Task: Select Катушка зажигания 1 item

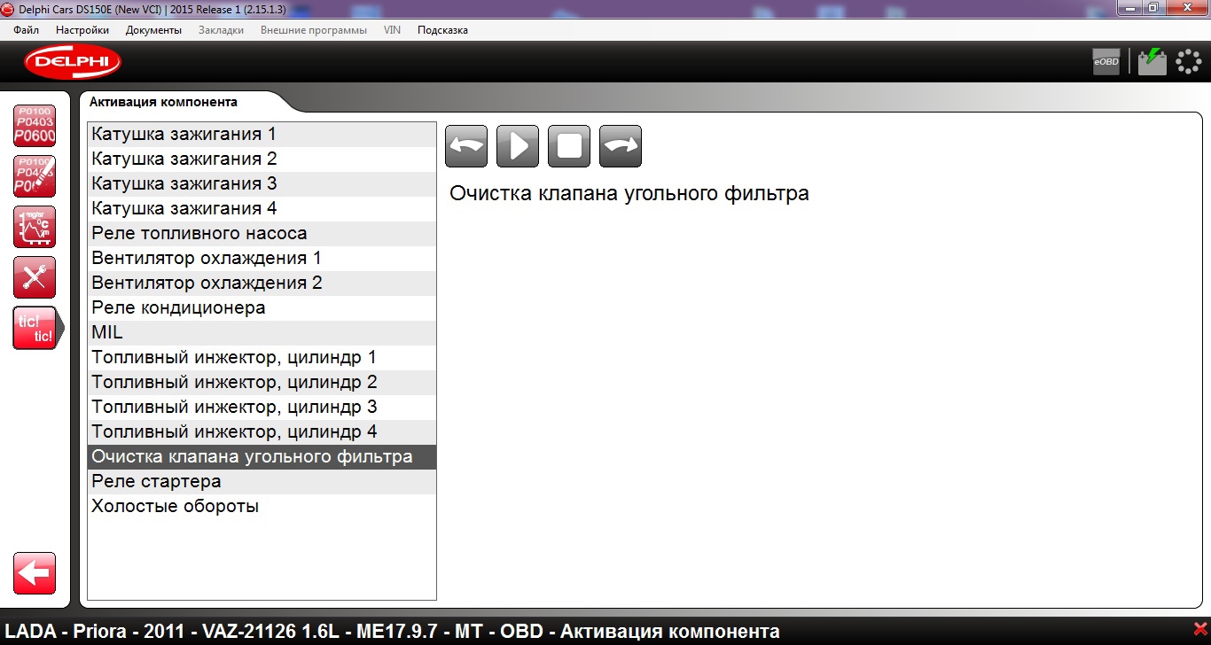Action: [x=184, y=135]
